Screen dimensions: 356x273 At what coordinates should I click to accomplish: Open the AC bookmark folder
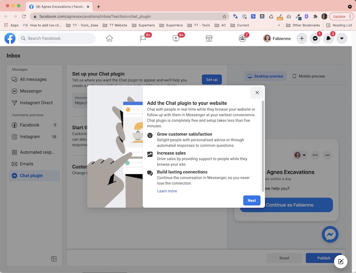[220, 25]
